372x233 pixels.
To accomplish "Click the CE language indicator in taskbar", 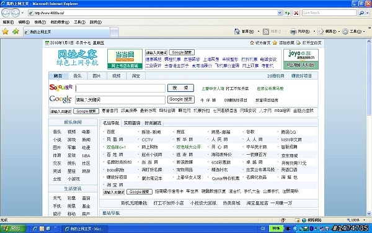I will [x=263, y=229].
